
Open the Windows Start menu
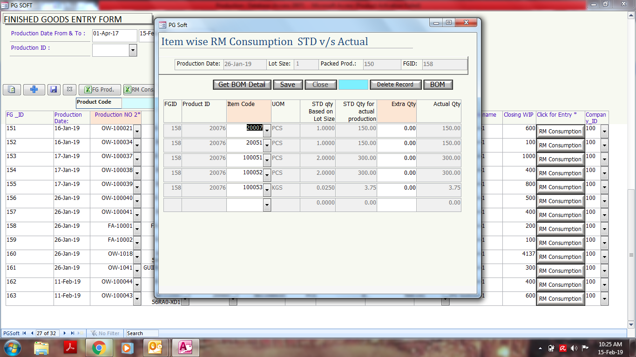13,348
